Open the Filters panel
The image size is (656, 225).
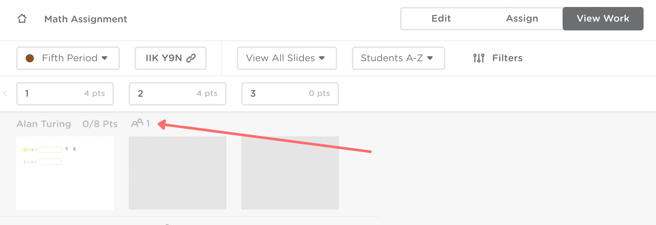click(x=507, y=58)
